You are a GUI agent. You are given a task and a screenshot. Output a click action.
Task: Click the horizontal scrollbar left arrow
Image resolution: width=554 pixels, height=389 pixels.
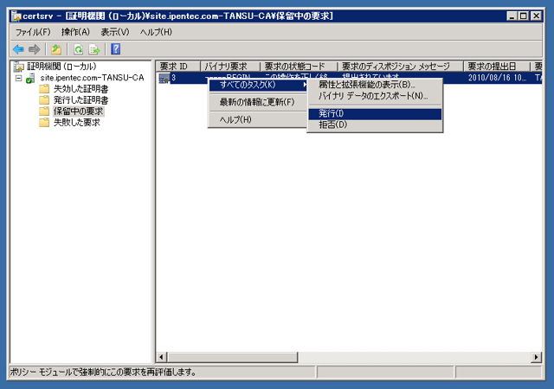pos(162,357)
